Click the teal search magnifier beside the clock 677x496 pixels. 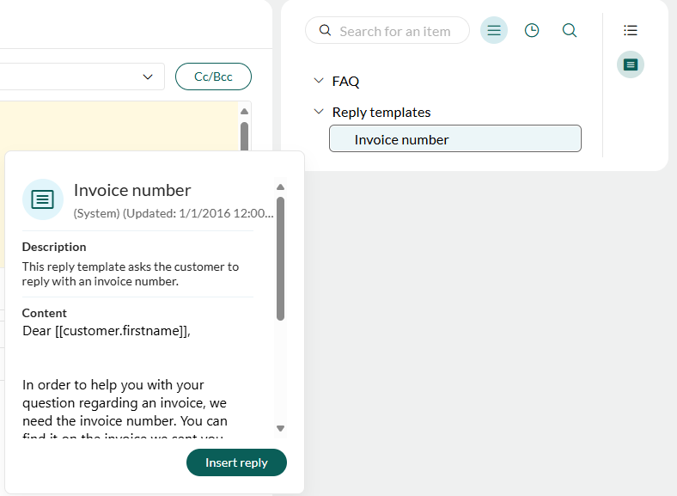coord(570,31)
